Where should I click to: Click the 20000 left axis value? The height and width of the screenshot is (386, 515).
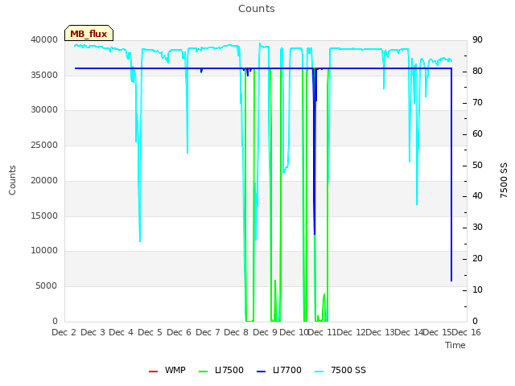click(x=44, y=180)
